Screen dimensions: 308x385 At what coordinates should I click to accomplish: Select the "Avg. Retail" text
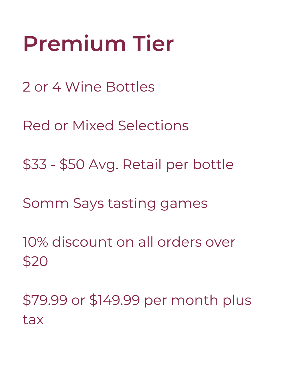125,164
